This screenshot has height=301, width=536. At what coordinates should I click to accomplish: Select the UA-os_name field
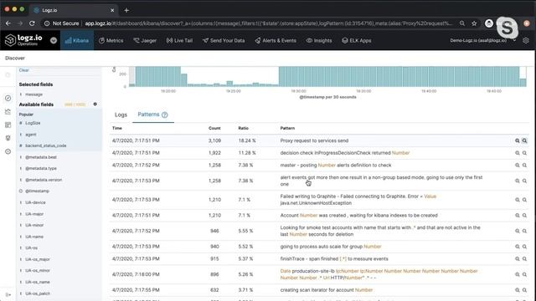37,283
